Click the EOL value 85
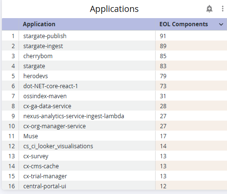Image resolution: width=227 pixels, height=194 pixels. click(x=163, y=56)
